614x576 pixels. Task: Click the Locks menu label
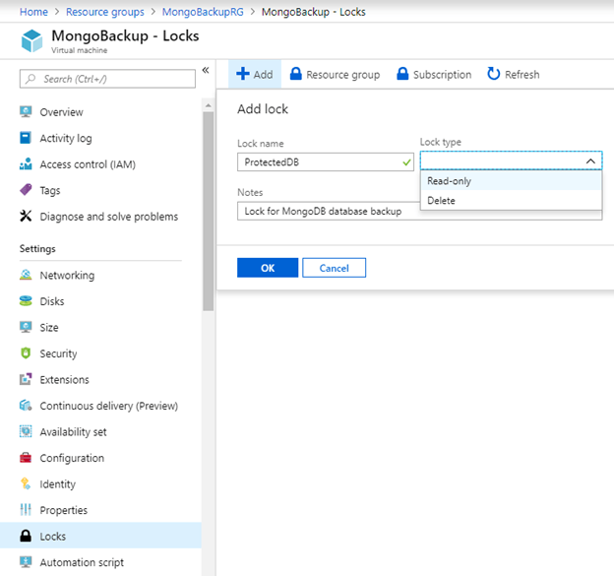coord(53,536)
